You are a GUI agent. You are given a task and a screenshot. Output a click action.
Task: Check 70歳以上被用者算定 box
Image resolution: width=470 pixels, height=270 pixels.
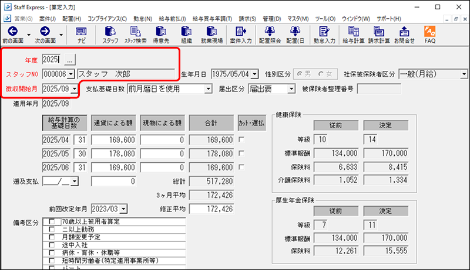(x=52, y=221)
